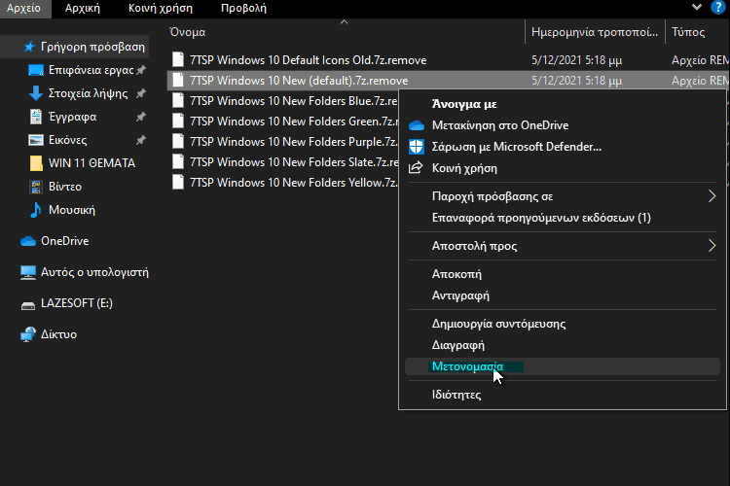730x486 pixels.
Task: Expand Αποστολή προς submenu
Action: (563, 246)
